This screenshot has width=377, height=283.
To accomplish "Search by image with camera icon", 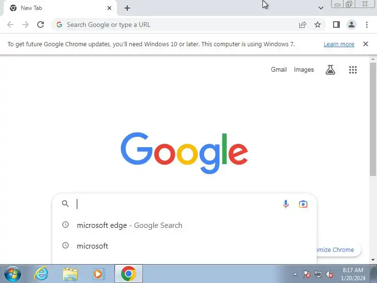I will [x=303, y=204].
